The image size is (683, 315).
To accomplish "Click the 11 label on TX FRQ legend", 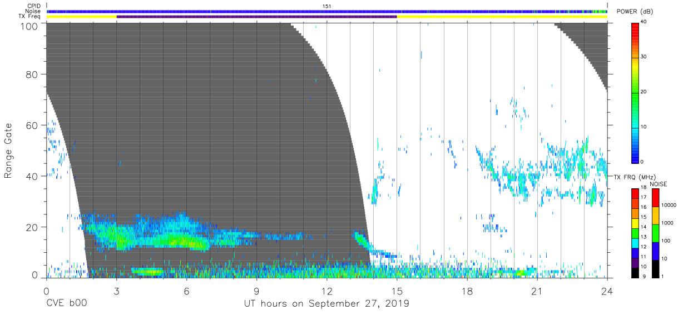I will (644, 257).
